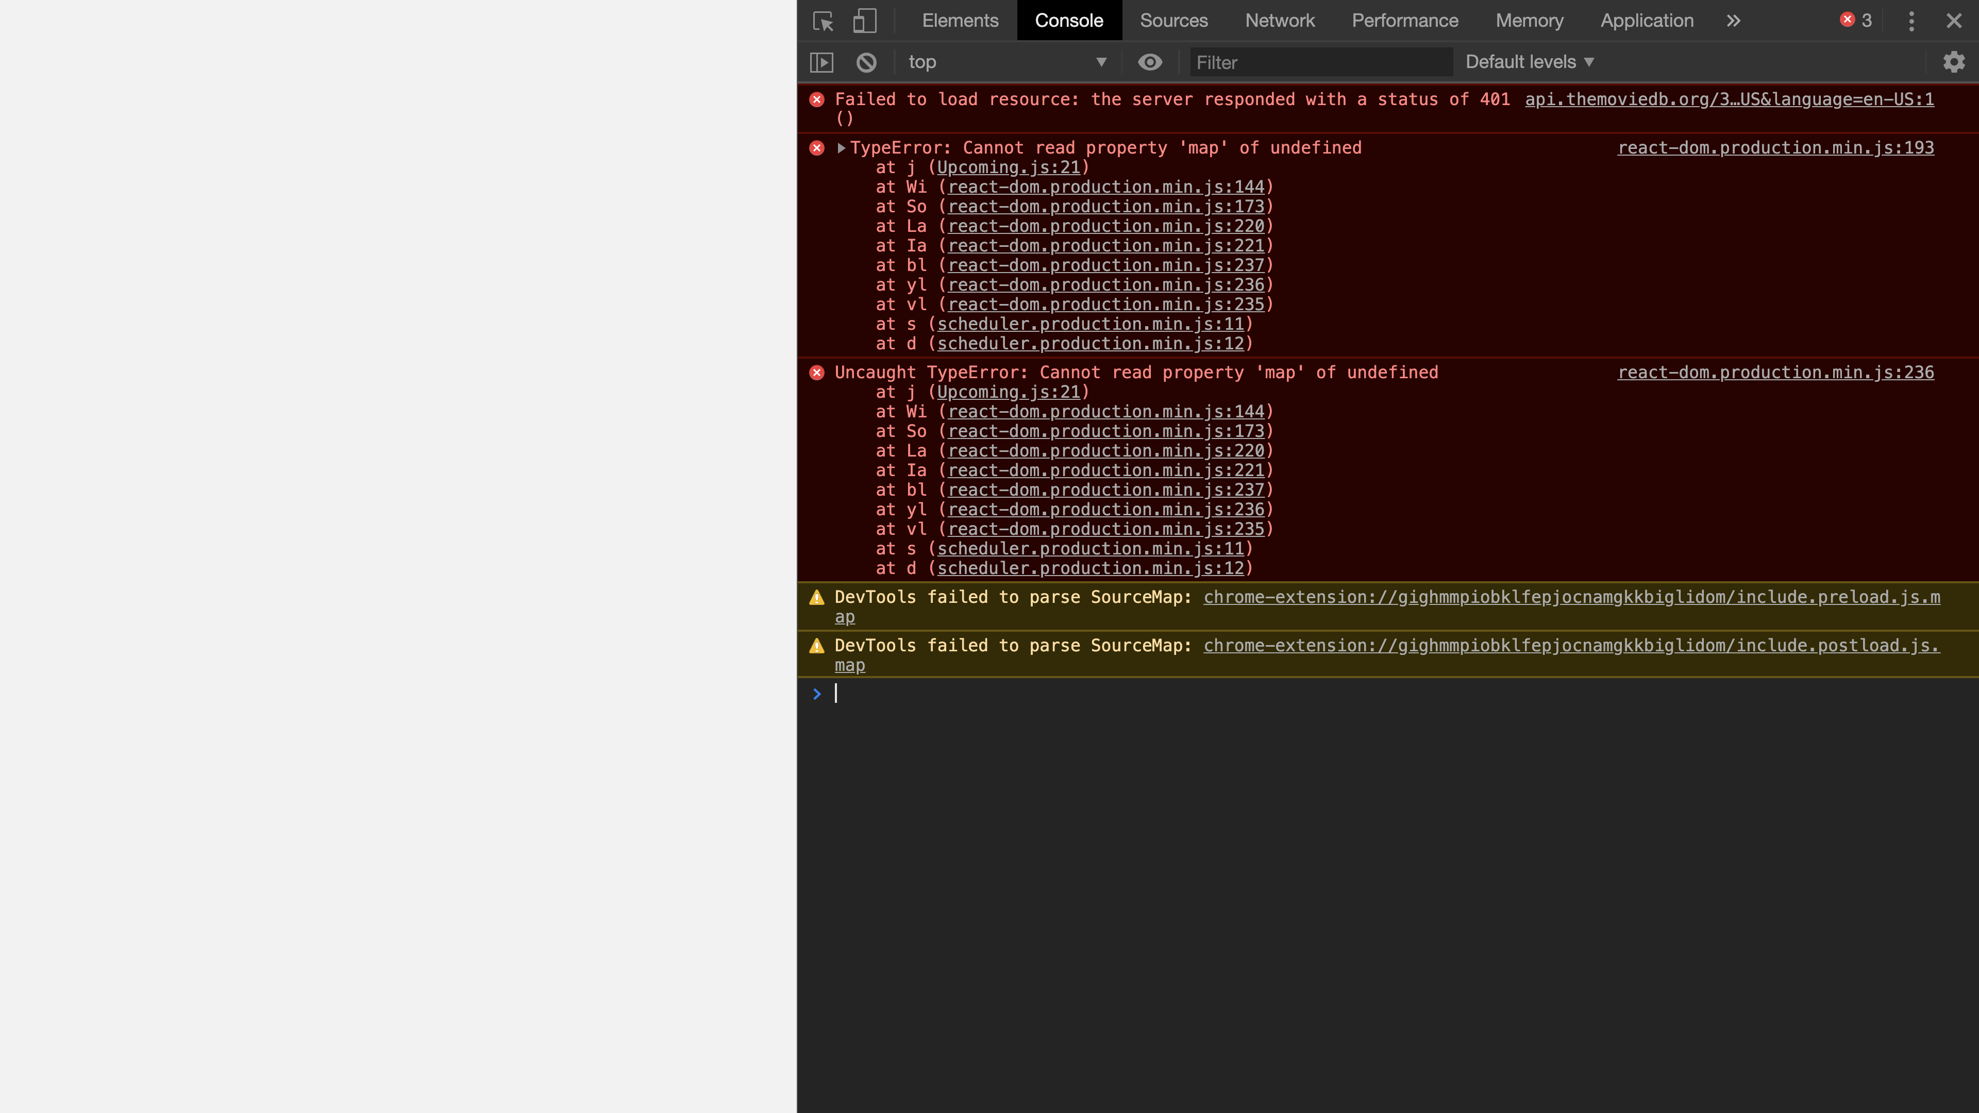The height and width of the screenshot is (1113, 1979).
Task: Clear the console messages
Action: point(866,61)
